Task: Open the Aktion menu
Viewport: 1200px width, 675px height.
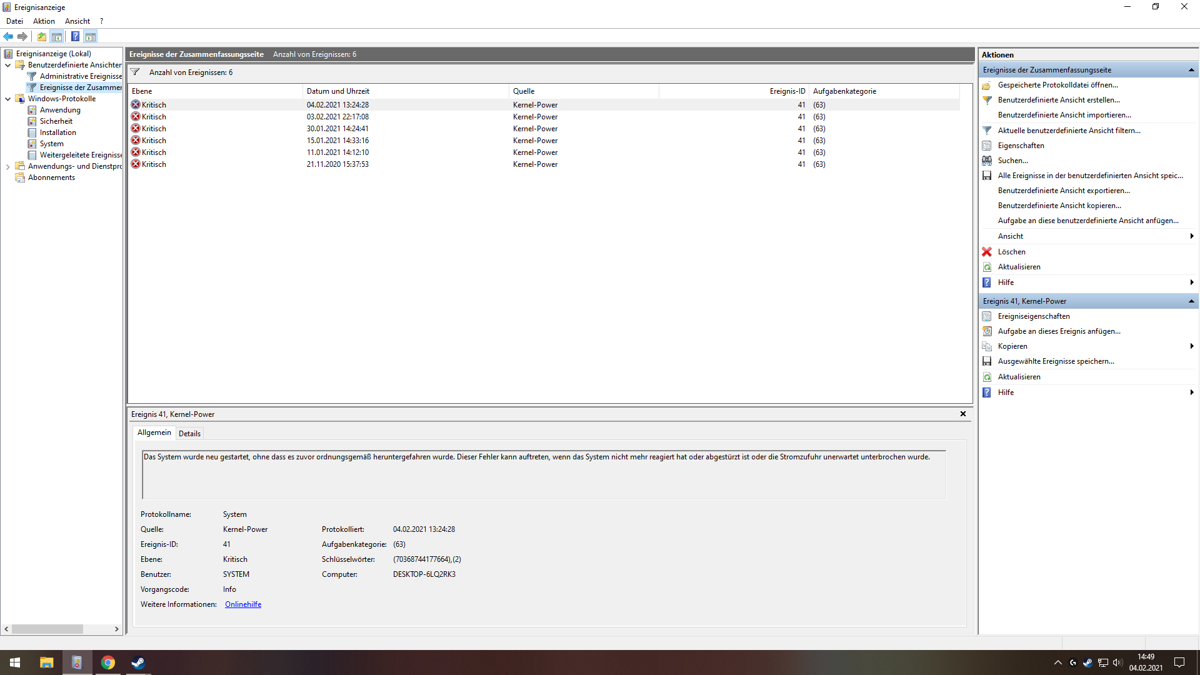Action: (x=44, y=21)
